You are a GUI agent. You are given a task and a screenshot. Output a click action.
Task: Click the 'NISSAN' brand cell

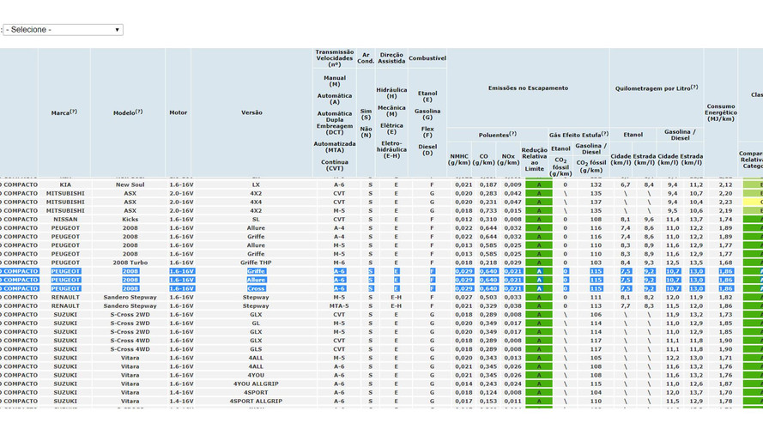(x=65, y=220)
